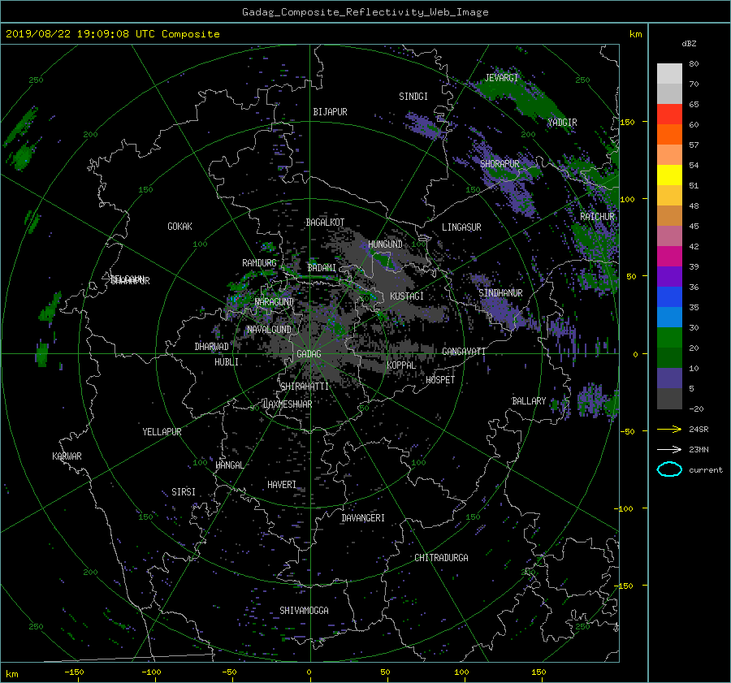Click the dark grey 5 dBZ swatch
731x683 pixels.
[x=669, y=398]
